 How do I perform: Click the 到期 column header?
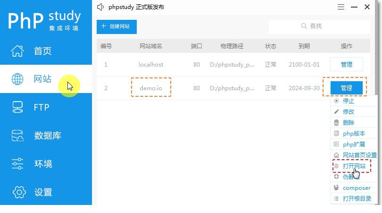[x=304, y=46]
